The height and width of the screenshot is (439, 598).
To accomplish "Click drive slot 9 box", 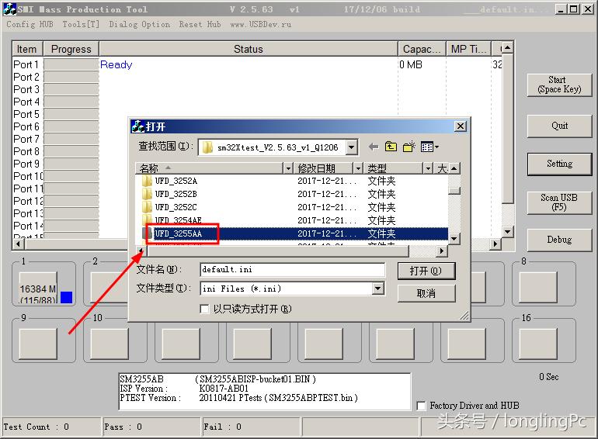I will 38,344.
